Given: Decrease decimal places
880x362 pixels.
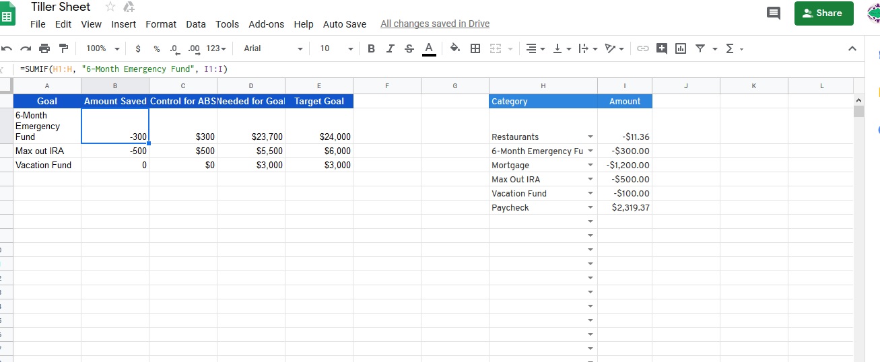Looking at the screenshot, I should 174,48.
